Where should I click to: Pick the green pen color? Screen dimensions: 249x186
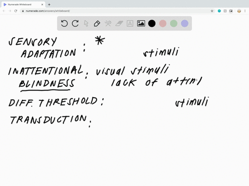click(x=174, y=23)
